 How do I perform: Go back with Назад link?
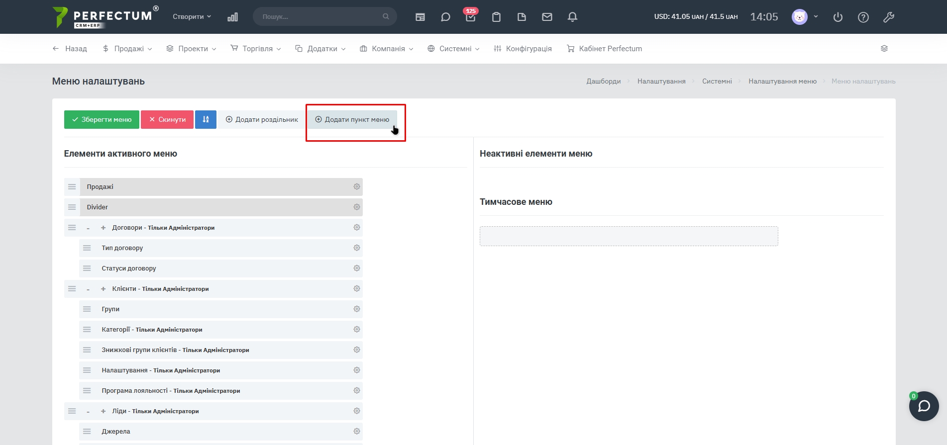[x=70, y=49]
